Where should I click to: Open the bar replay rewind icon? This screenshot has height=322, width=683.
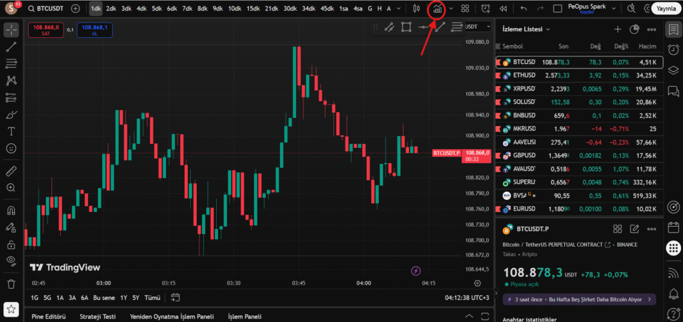[502, 9]
